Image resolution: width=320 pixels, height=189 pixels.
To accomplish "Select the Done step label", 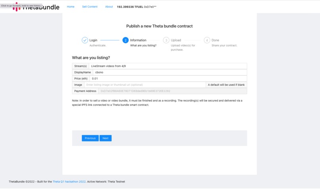I will click(x=215, y=40).
